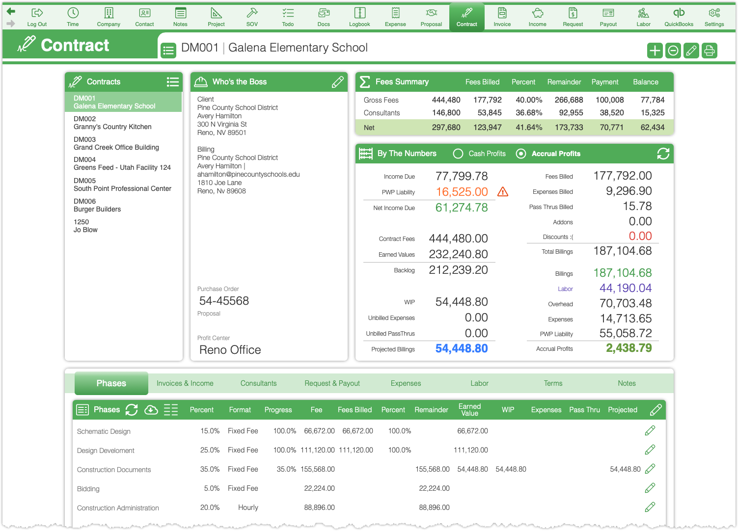Open the SOV tool in the top toolbar
Viewport: 738px width, 531px height.
[x=252, y=16]
